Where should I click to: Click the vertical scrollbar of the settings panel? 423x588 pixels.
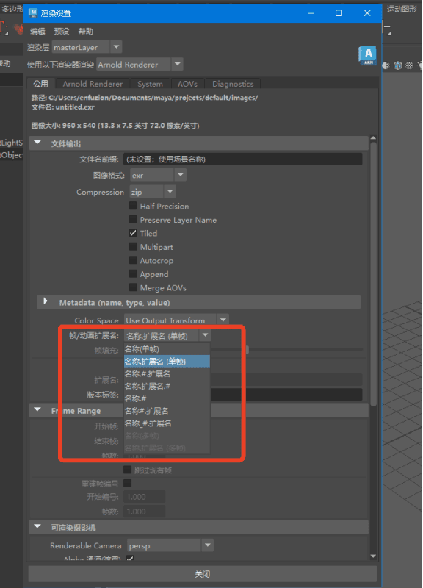373,273
